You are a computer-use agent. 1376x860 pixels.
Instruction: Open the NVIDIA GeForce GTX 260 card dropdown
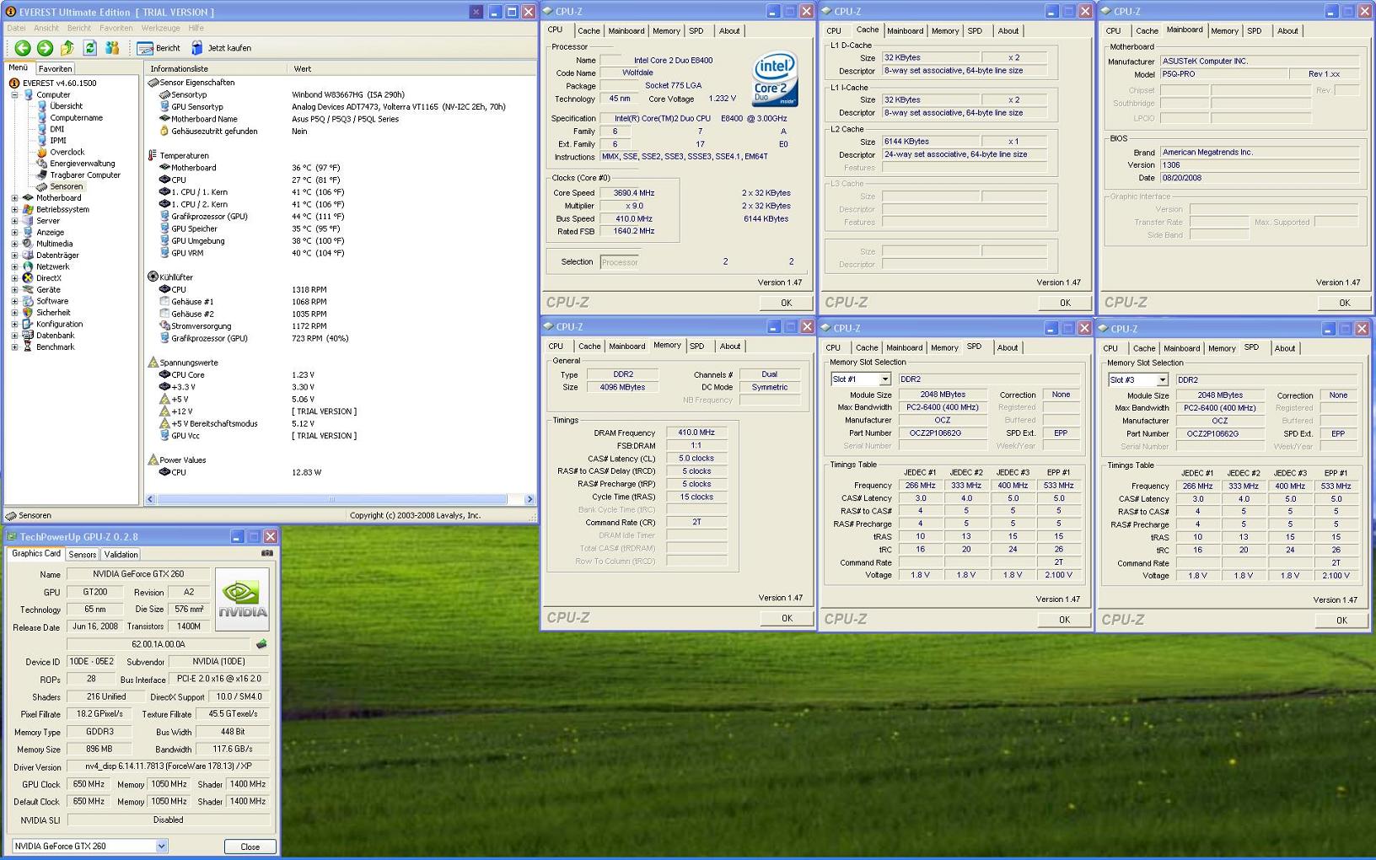[161, 846]
